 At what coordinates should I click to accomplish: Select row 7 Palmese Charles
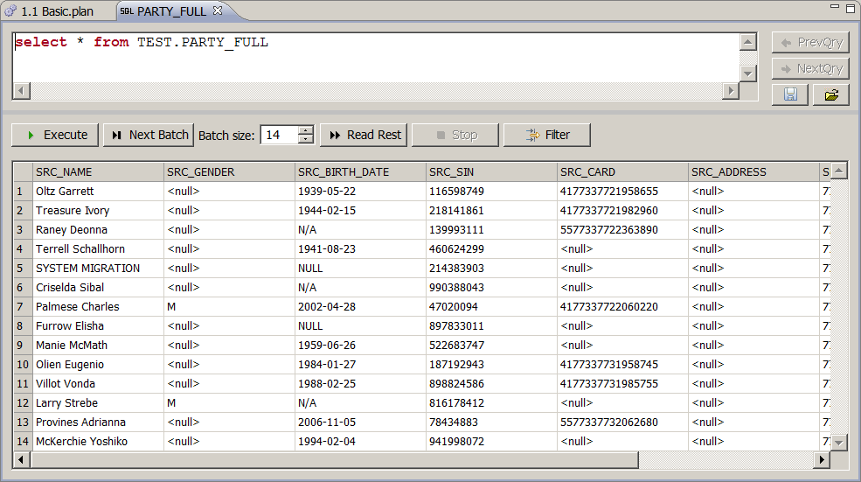coord(78,307)
